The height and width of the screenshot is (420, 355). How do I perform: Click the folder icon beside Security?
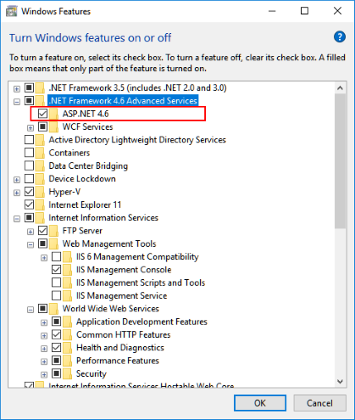pyautogui.click(x=68, y=374)
